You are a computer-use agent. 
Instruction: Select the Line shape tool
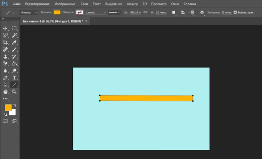pyautogui.click(x=14, y=85)
